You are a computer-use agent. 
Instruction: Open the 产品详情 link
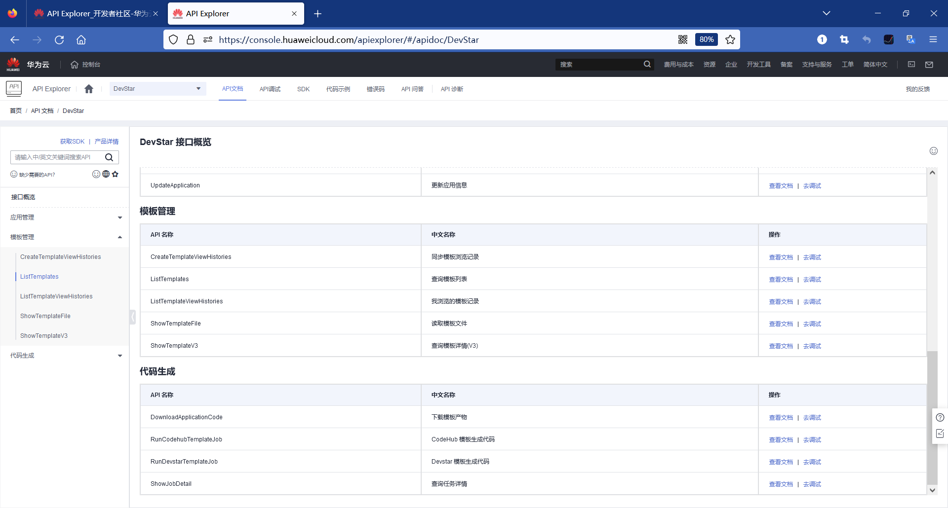[x=107, y=142]
